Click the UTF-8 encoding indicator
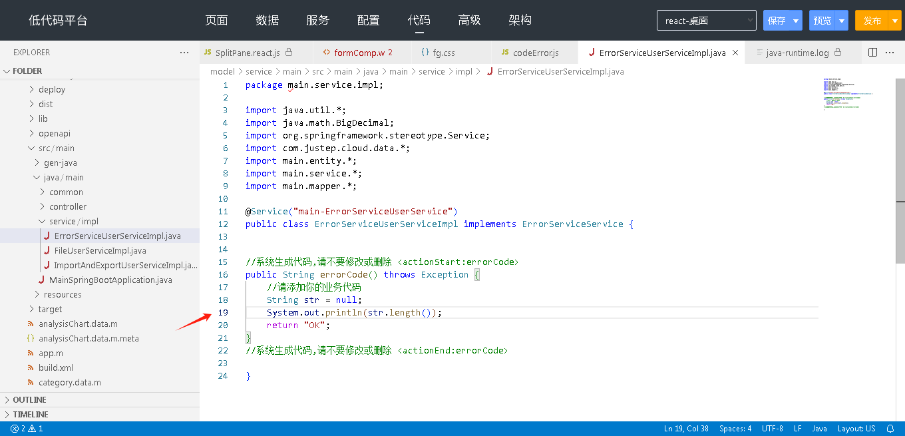This screenshot has width=905, height=436. [772, 429]
